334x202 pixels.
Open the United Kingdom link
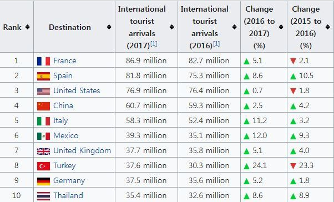pos(82,150)
